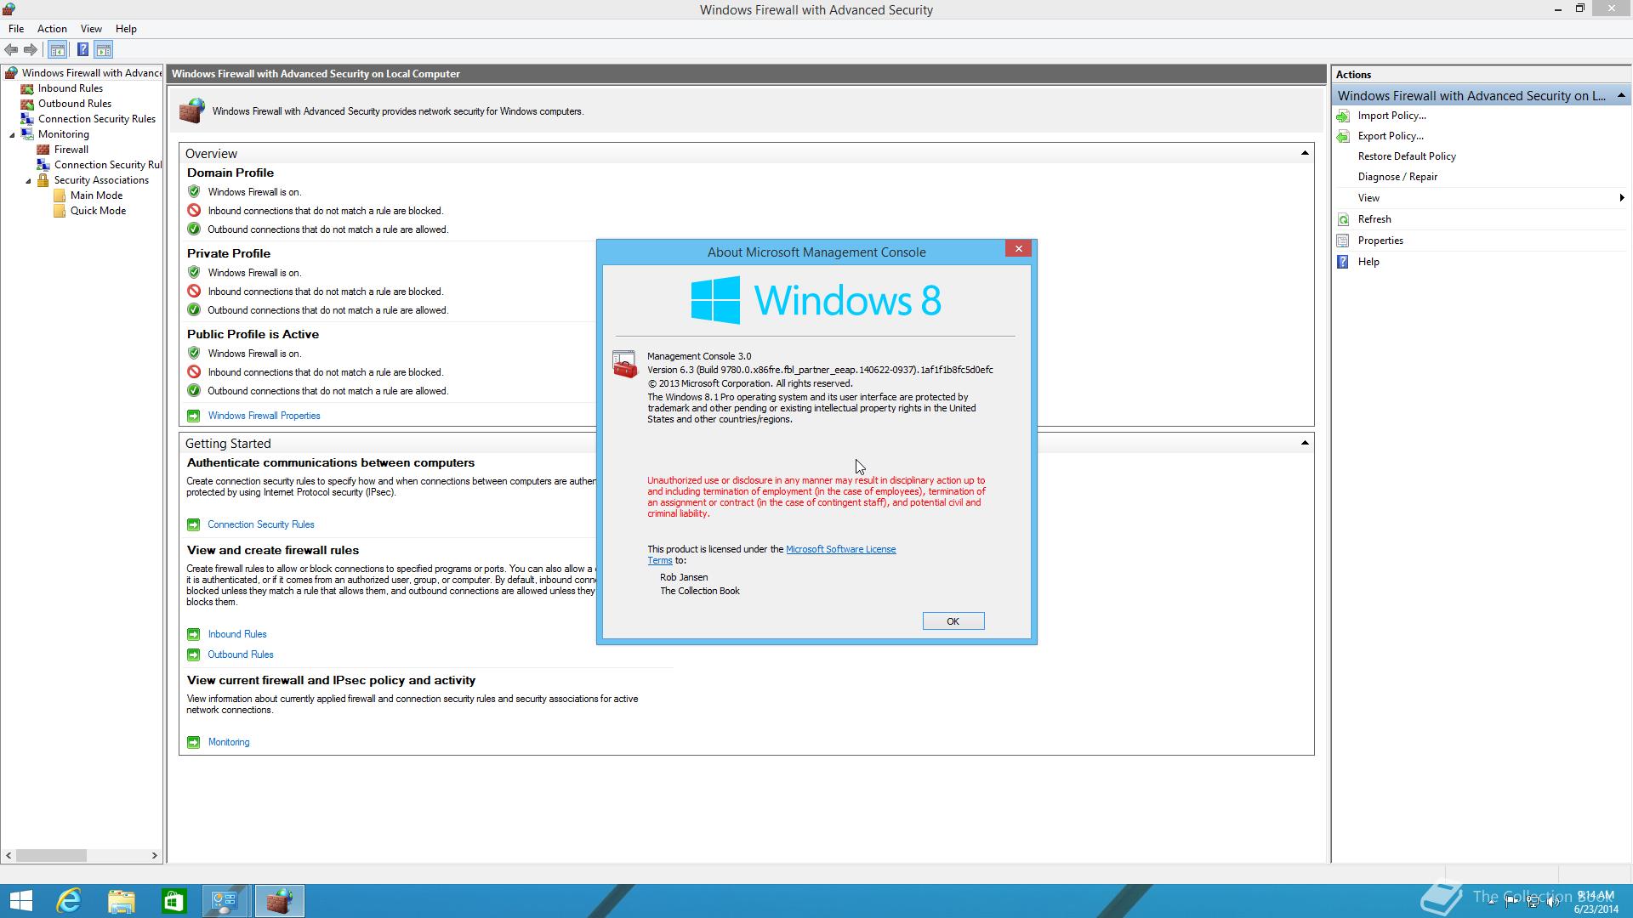The height and width of the screenshot is (918, 1633).
Task: Click the Properties icon in Actions
Action: [x=1343, y=241]
